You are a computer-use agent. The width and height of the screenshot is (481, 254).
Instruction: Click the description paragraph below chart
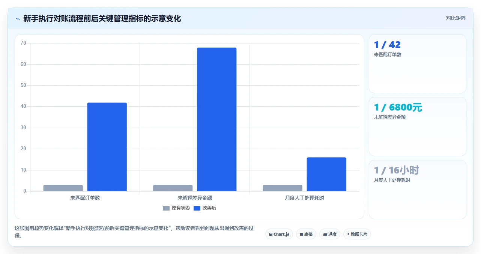pyautogui.click(x=134, y=232)
